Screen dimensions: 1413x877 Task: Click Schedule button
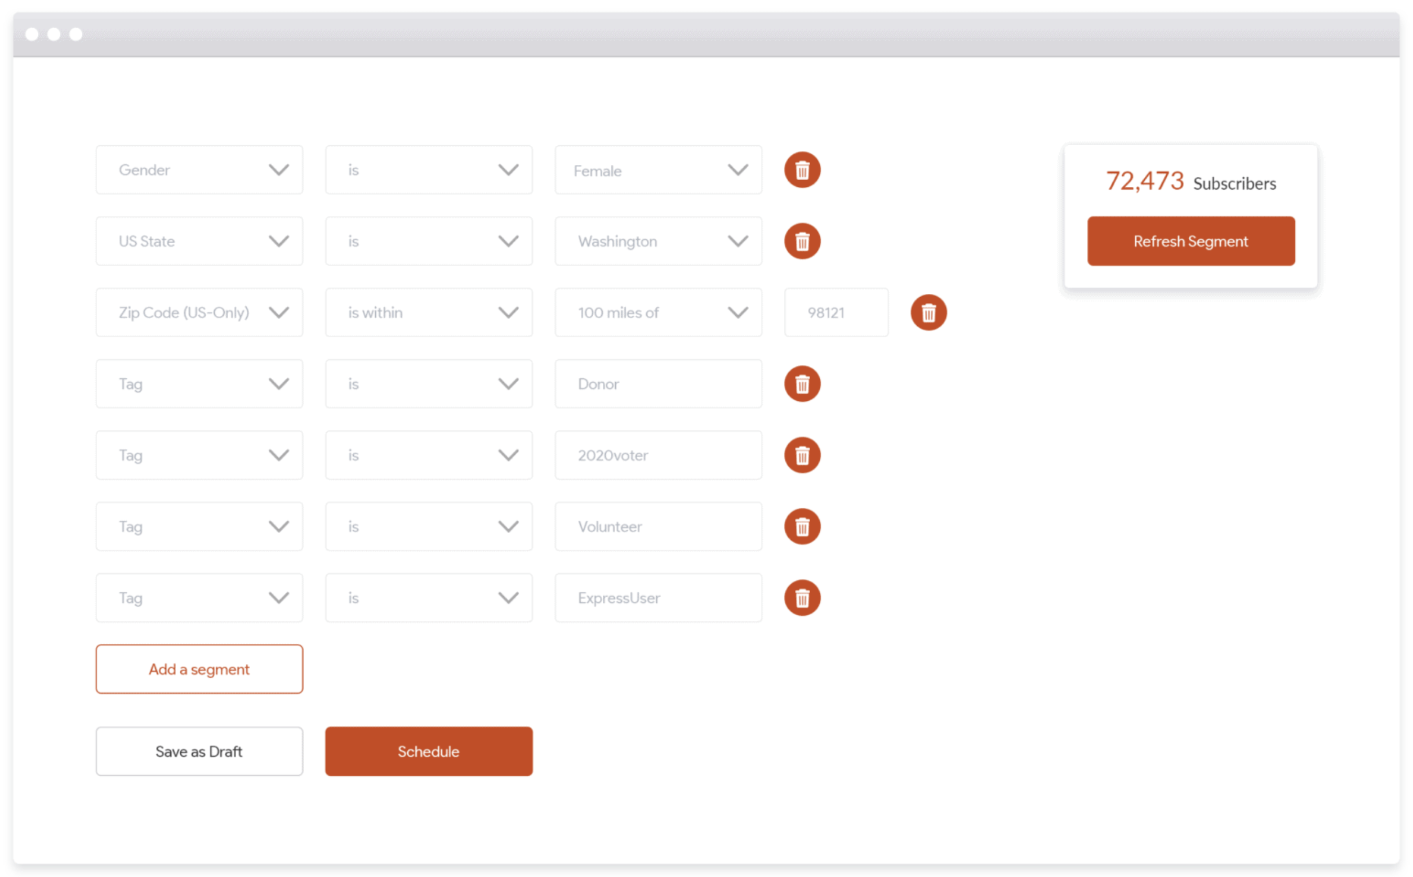428,751
